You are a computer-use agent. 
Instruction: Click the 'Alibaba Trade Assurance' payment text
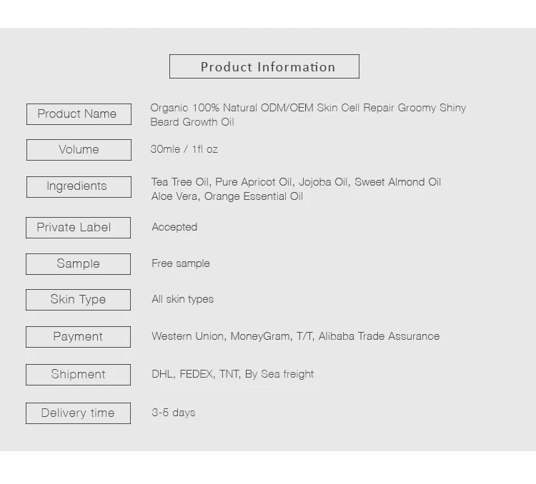(x=379, y=336)
